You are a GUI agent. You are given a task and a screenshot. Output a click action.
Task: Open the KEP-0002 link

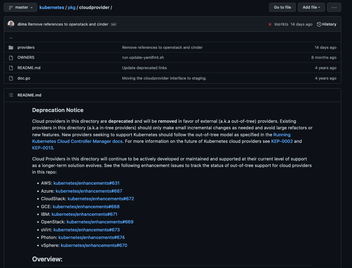coord(282,141)
